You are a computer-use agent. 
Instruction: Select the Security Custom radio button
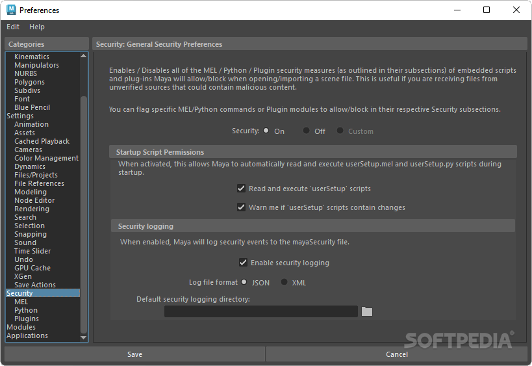click(x=340, y=131)
